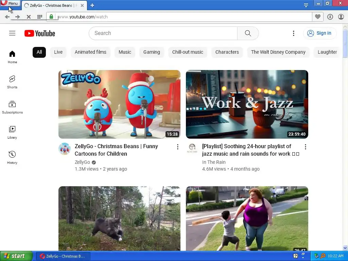
Task: Open the running cat forest video thumbnail
Action: pos(119,219)
